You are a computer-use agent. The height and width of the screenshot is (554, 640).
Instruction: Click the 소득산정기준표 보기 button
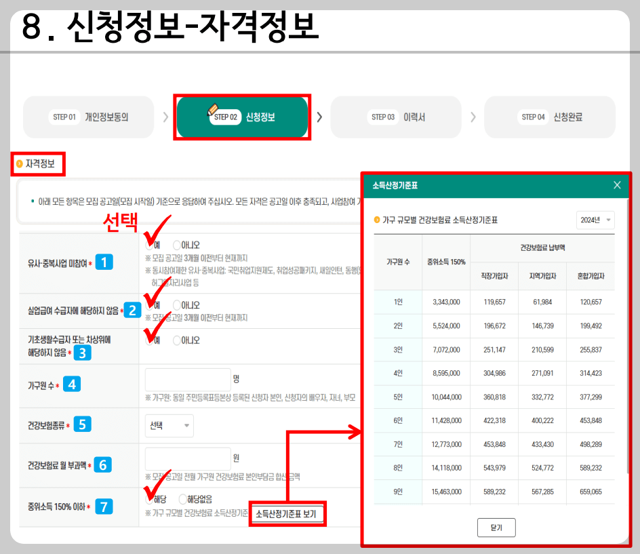pyautogui.click(x=287, y=514)
